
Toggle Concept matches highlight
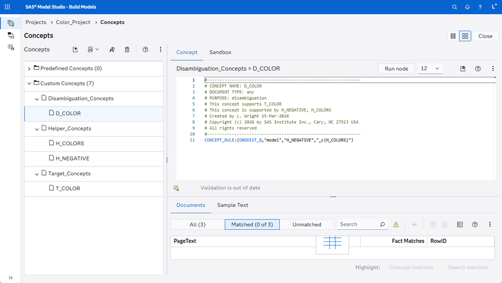click(411, 267)
